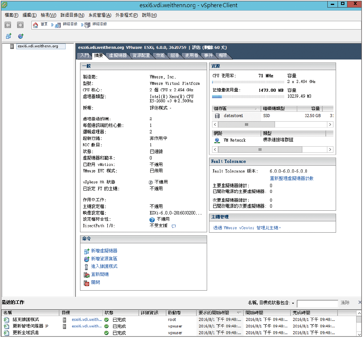The image size is (363, 338).
Task: Click the VM Network globe icon
Action: [x=217, y=140]
